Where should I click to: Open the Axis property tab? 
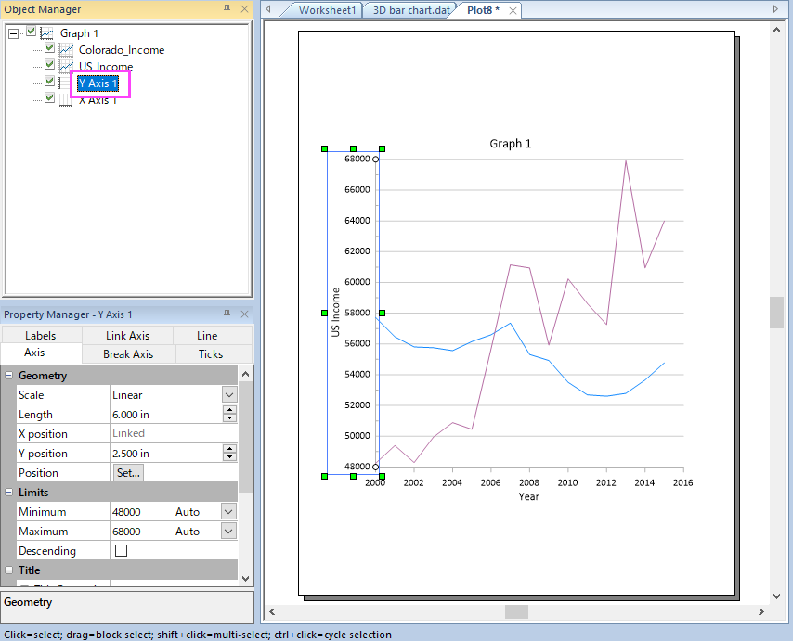click(34, 353)
